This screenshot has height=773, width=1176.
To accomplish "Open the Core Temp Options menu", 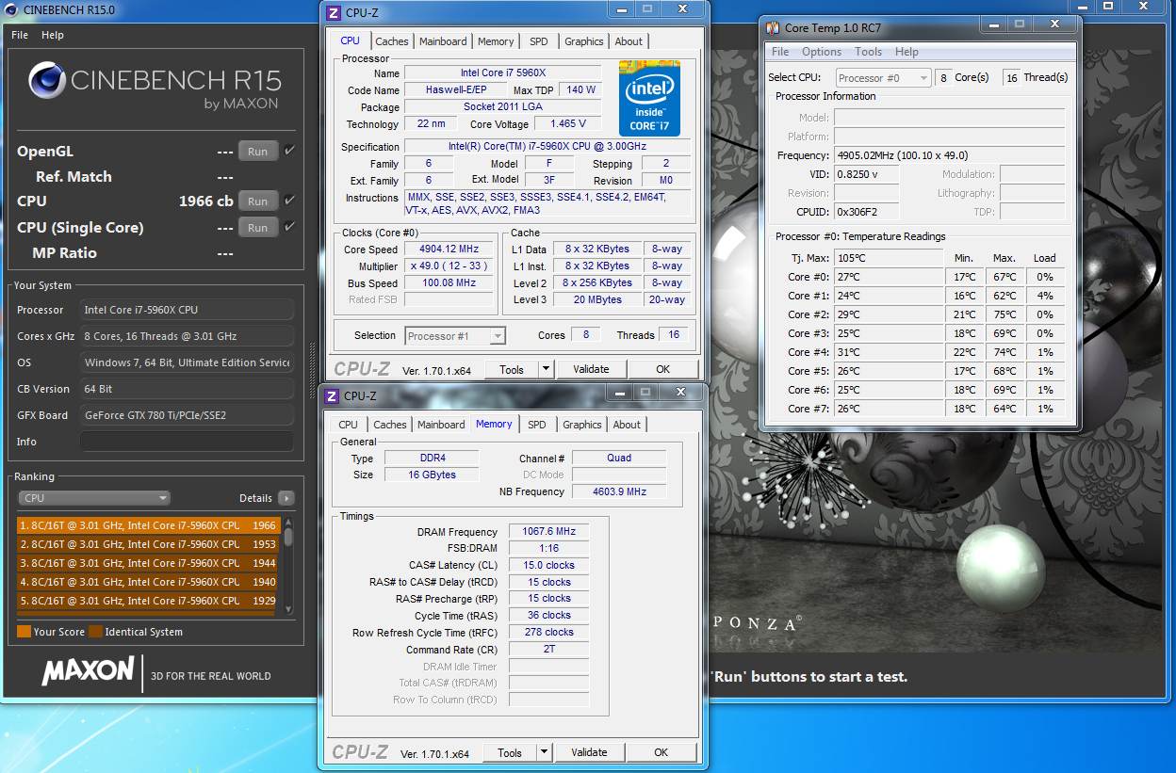I will tap(822, 52).
